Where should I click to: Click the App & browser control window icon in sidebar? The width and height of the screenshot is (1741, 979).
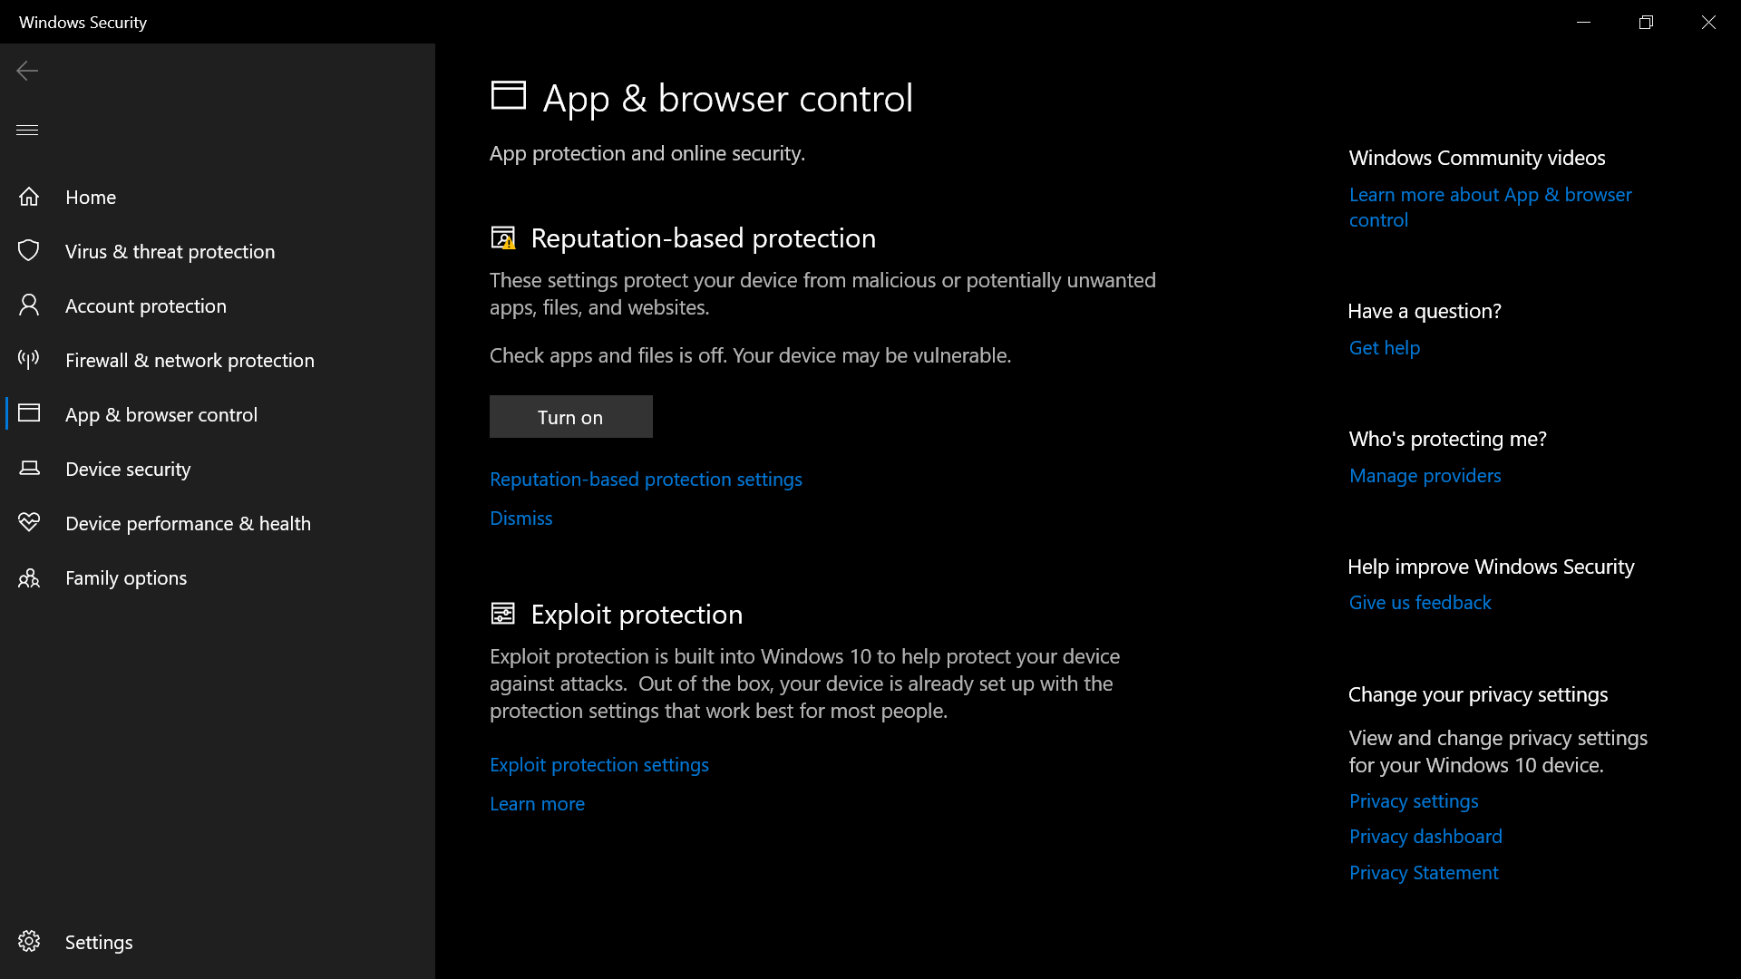29,413
